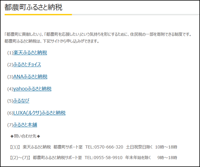The height and width of the screenshot is (167, 200).
Task: Select the ◆問い合わせ先◆ heading text
Action: click(25, 136)
